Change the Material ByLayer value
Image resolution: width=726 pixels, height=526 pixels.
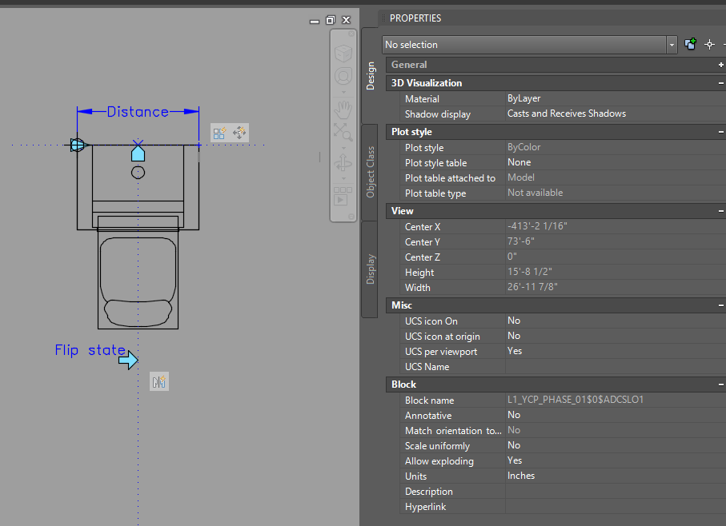click(x=616, y=98)
